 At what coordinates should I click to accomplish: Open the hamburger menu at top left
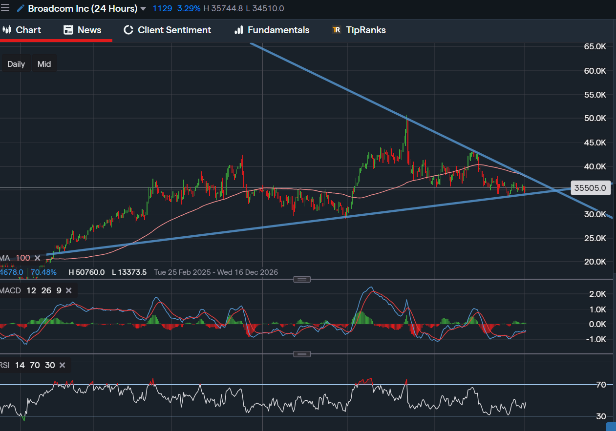coord(5,8)
